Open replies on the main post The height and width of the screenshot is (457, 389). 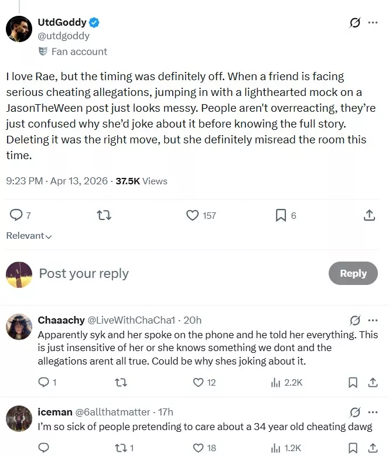[16, 215]
